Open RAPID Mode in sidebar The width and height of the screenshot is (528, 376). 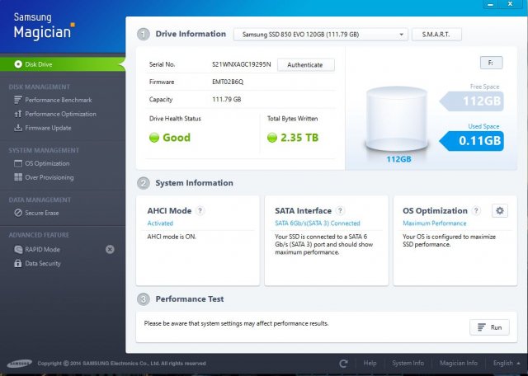point(42,249)
